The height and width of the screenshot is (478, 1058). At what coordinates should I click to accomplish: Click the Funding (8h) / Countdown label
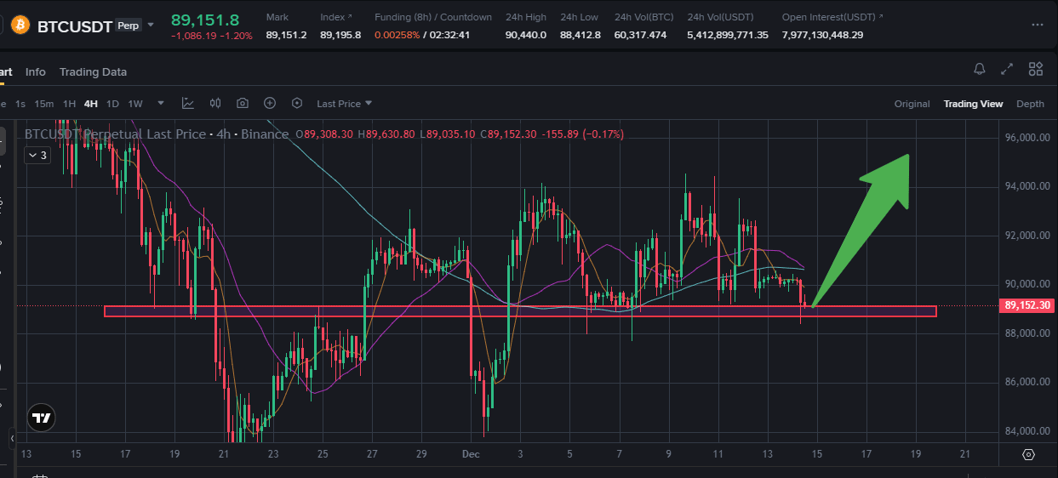(432, 17)
